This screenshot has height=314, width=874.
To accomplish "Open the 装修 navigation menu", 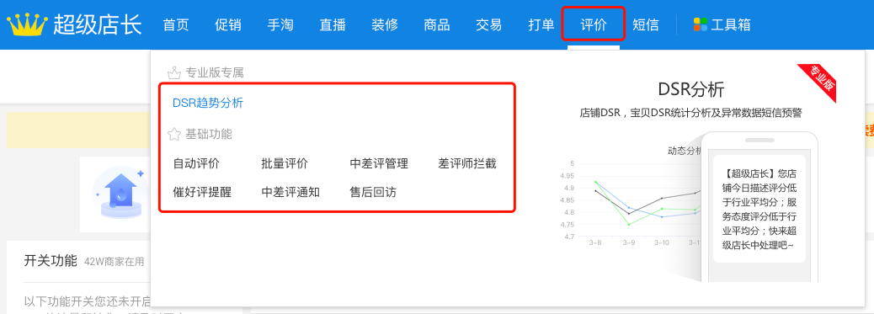I will 385,24.
